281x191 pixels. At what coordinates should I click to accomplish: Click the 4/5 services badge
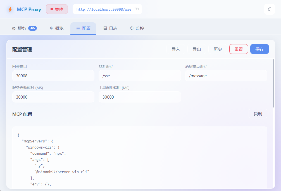32,28
